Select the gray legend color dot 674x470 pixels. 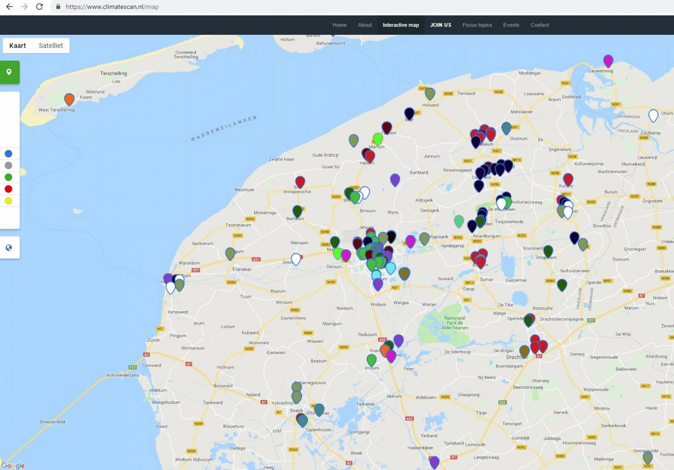8,165
